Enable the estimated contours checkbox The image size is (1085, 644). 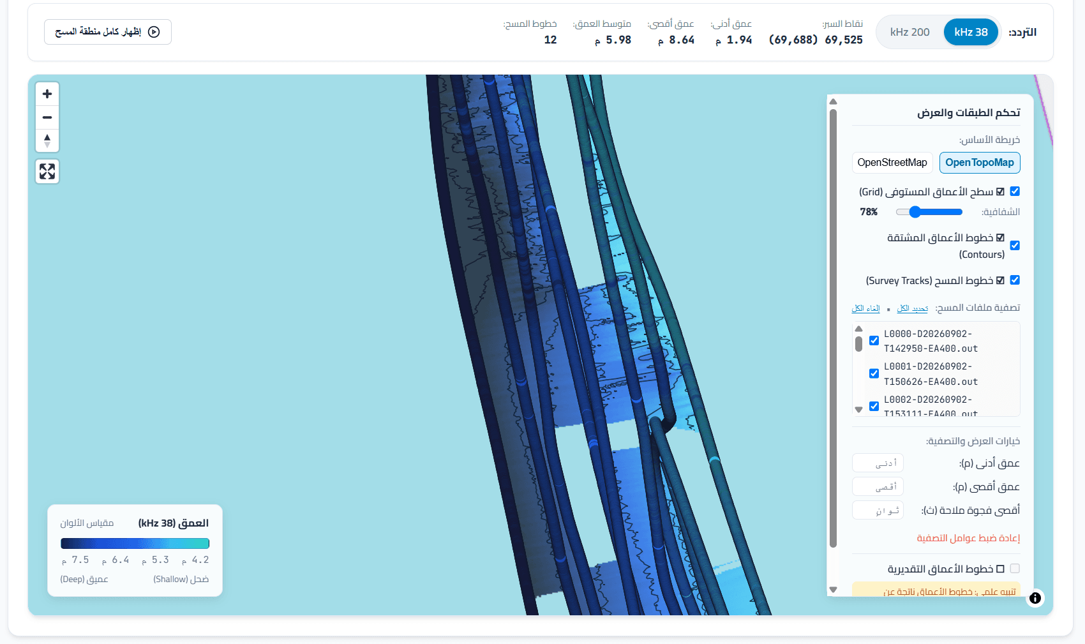tap(1015, 569)
